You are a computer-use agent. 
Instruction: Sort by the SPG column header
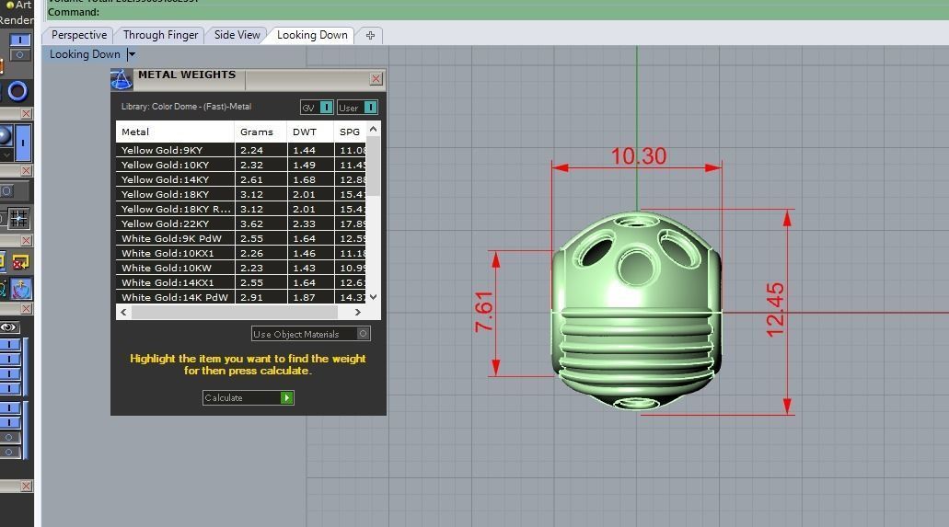click(x=350, y=132)
